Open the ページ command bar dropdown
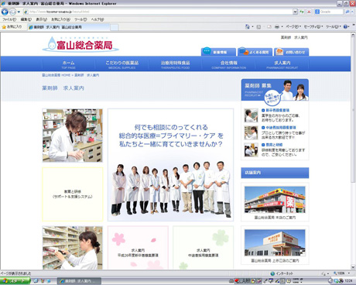Image resolution: width=356 pixels, height=285 pixels. click(293, 26)
